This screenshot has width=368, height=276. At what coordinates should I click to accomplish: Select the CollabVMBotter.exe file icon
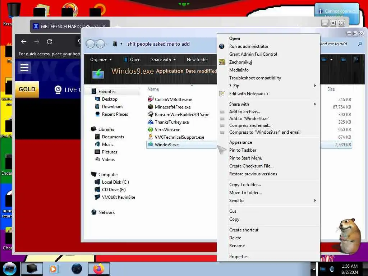coord(151,99)
